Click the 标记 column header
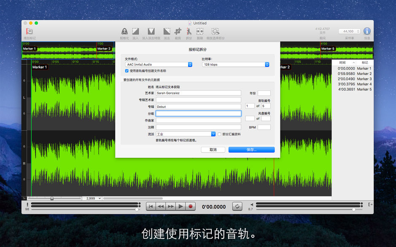The image size is (396, 247). click(365, 61)
